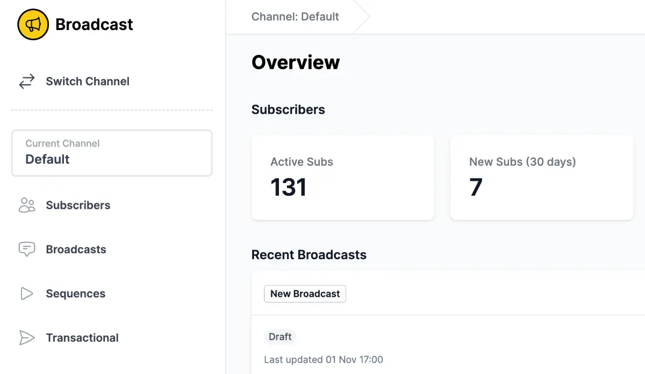Click the Switch Channel text link
Viewport: 645px width, 374px height.
coord(88,82)
